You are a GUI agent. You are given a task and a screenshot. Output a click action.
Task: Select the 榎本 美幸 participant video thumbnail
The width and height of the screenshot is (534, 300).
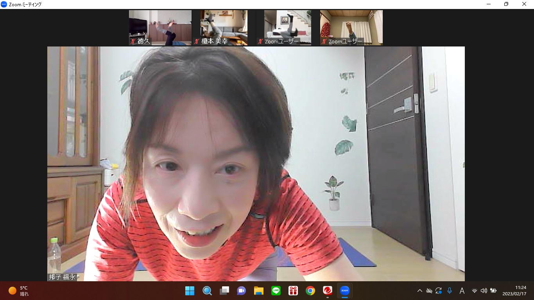tap(224, 27)
